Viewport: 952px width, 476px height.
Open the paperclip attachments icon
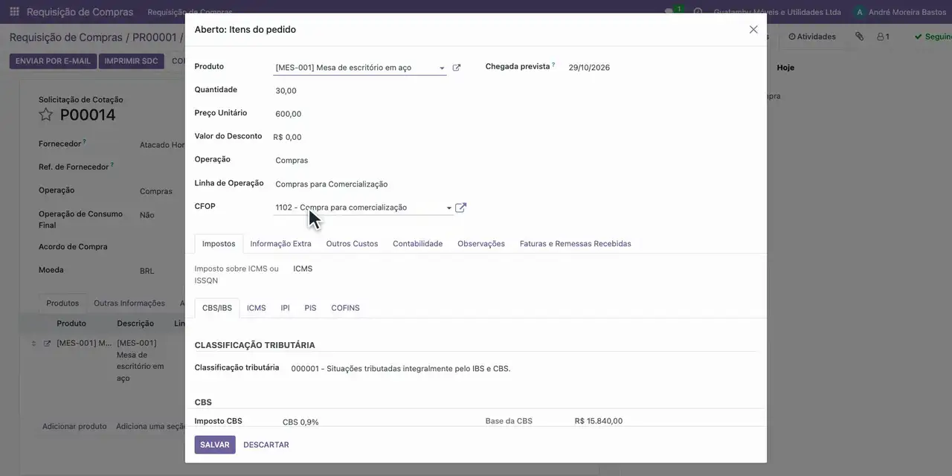point(859,36)
